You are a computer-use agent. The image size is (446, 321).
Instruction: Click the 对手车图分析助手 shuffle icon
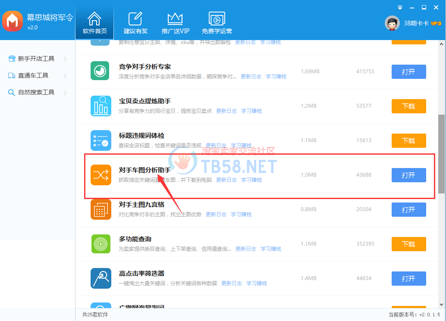click(x=100, y=175)
